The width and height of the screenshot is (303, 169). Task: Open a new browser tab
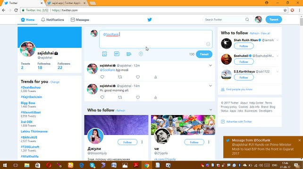pyautogui.click(x=93, y=3)
